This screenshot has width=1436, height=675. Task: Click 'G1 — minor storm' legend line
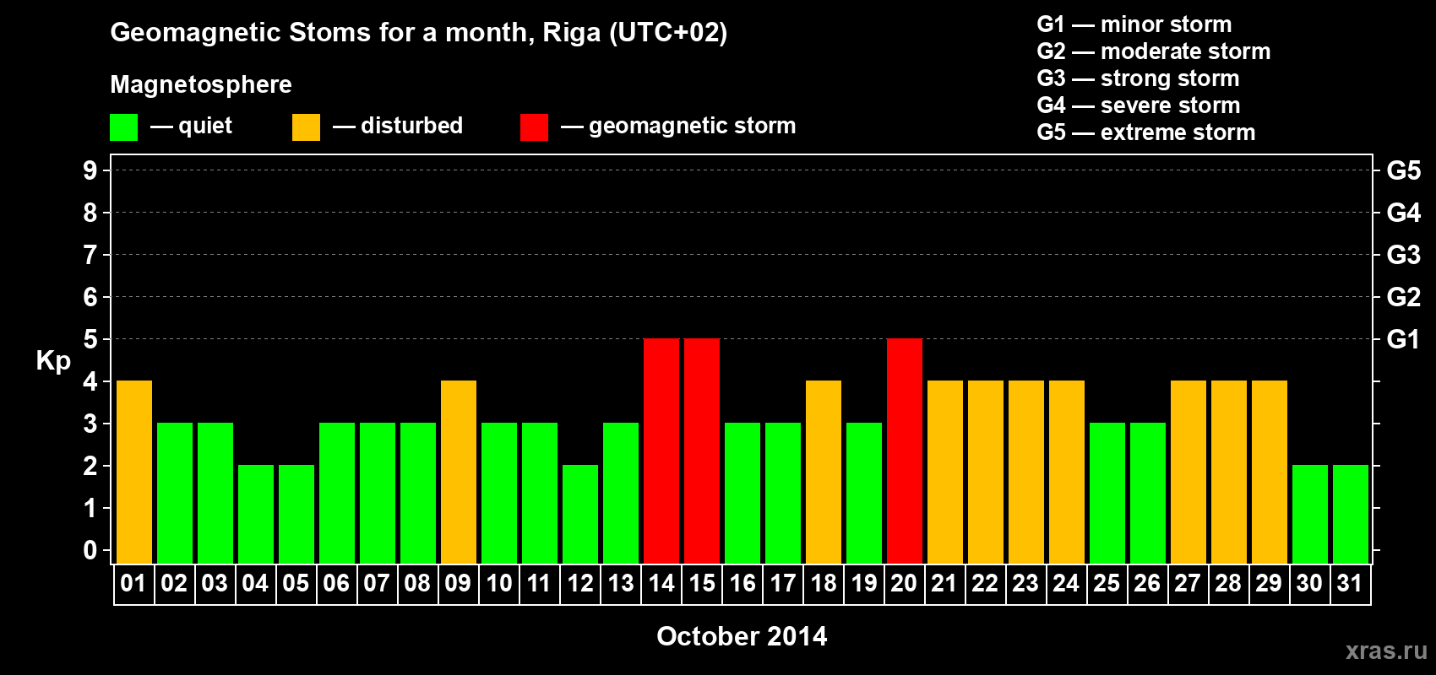point(1134,24)
